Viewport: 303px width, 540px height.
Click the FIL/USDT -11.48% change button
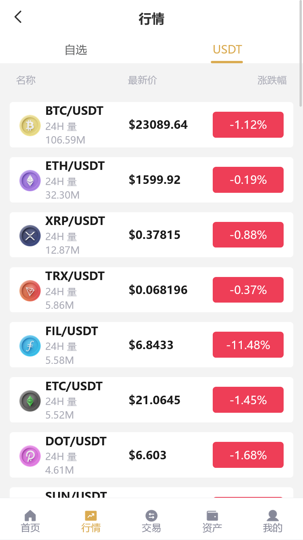click(x=248, y=345)
